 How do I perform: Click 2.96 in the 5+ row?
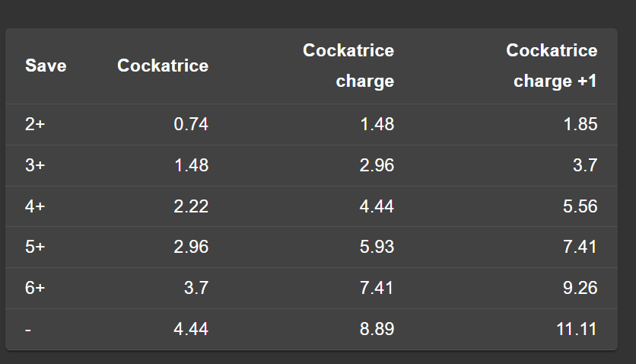[x=191, y=247]
